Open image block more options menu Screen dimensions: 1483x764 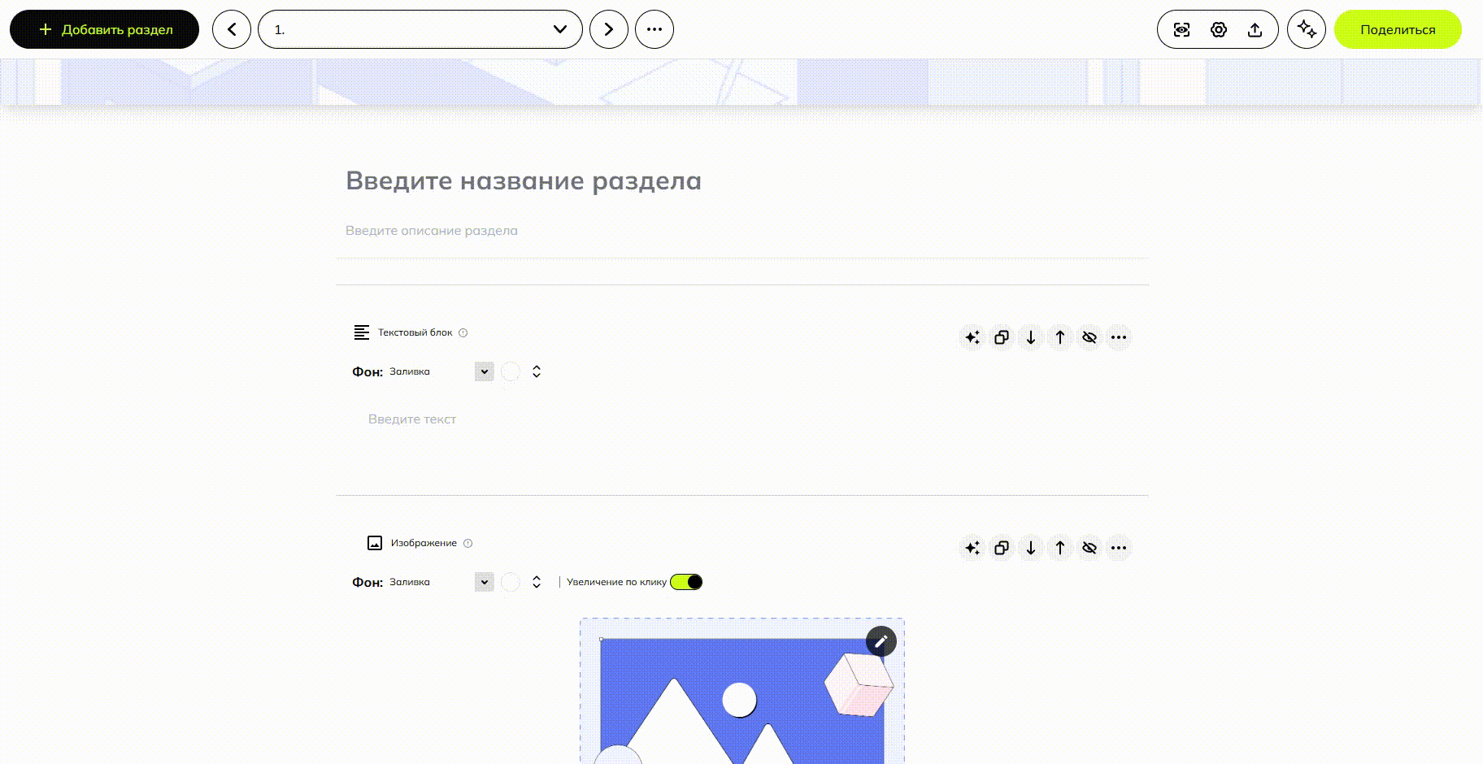click(1119, 548)
